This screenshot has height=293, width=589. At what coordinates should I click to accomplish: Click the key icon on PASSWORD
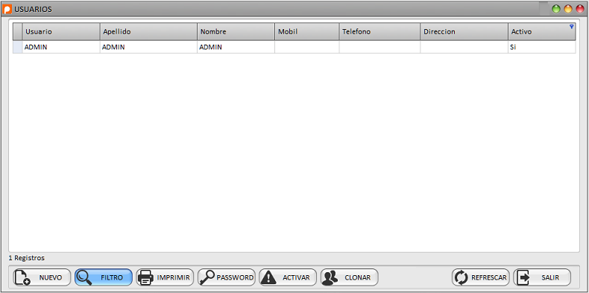click(x=207, y=277)
